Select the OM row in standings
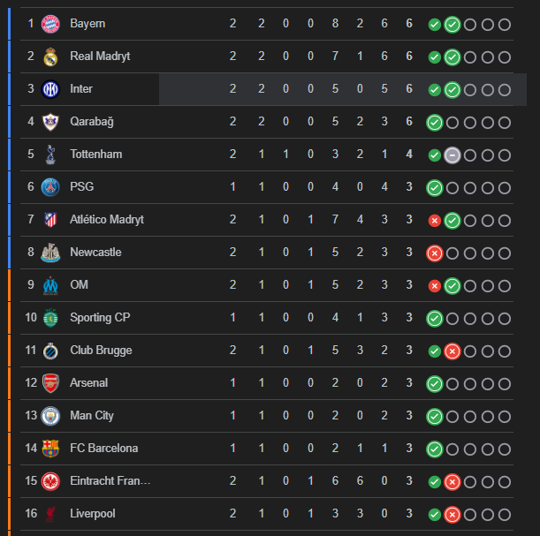The height and width of the screenshot is (536, 540). coord(265,285)
